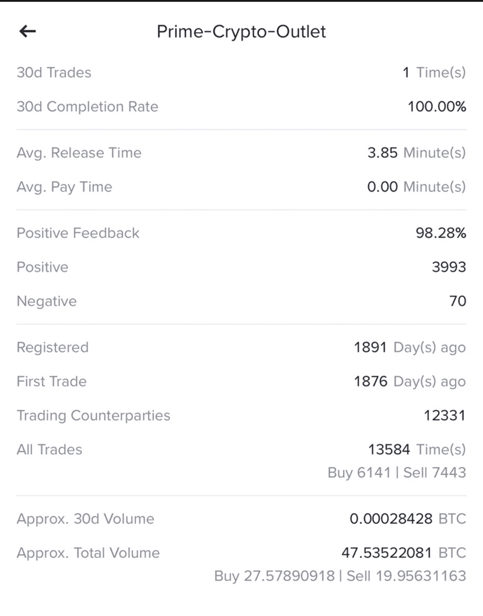Tap the Positive count 3993
Screen dimensions: 483x616
point(449,267)
